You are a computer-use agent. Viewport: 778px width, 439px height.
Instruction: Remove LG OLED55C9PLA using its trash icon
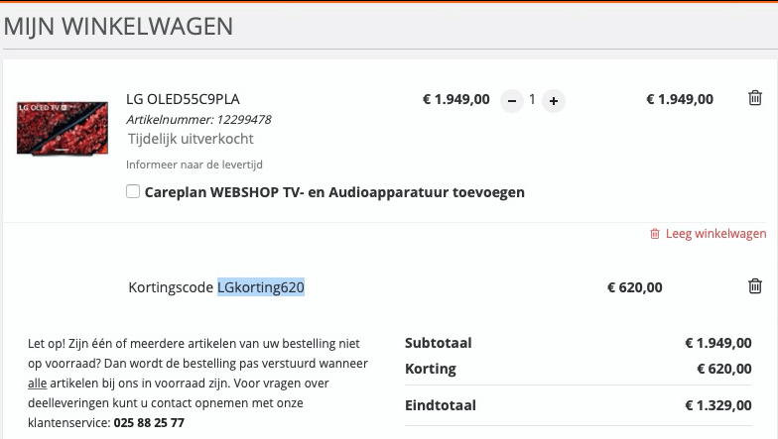(755, 98)
